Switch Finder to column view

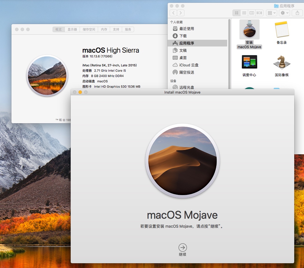point(251,13)
